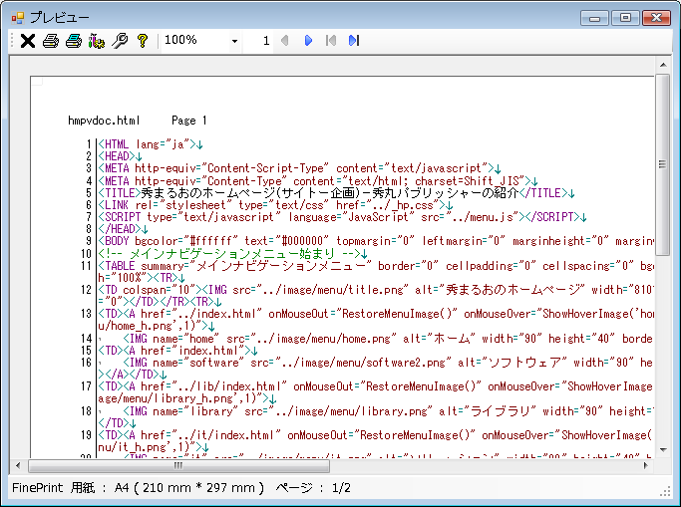Screen dimensions: 681x507
Task: Select the magnifying glass zoom tool
Action: pyautogui.click(x=120, y=41)
